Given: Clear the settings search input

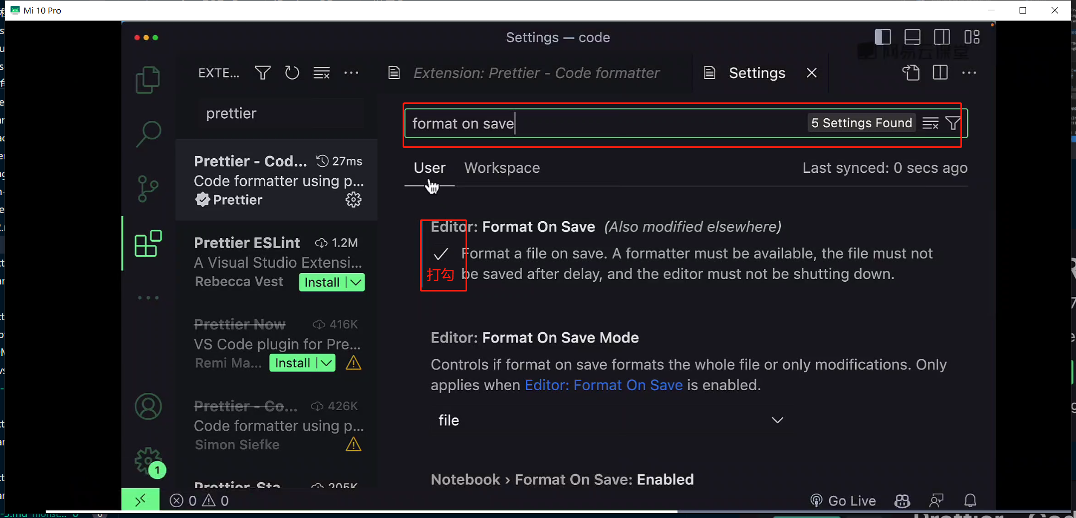Looking at the screenshot, I should coord(930,123).
